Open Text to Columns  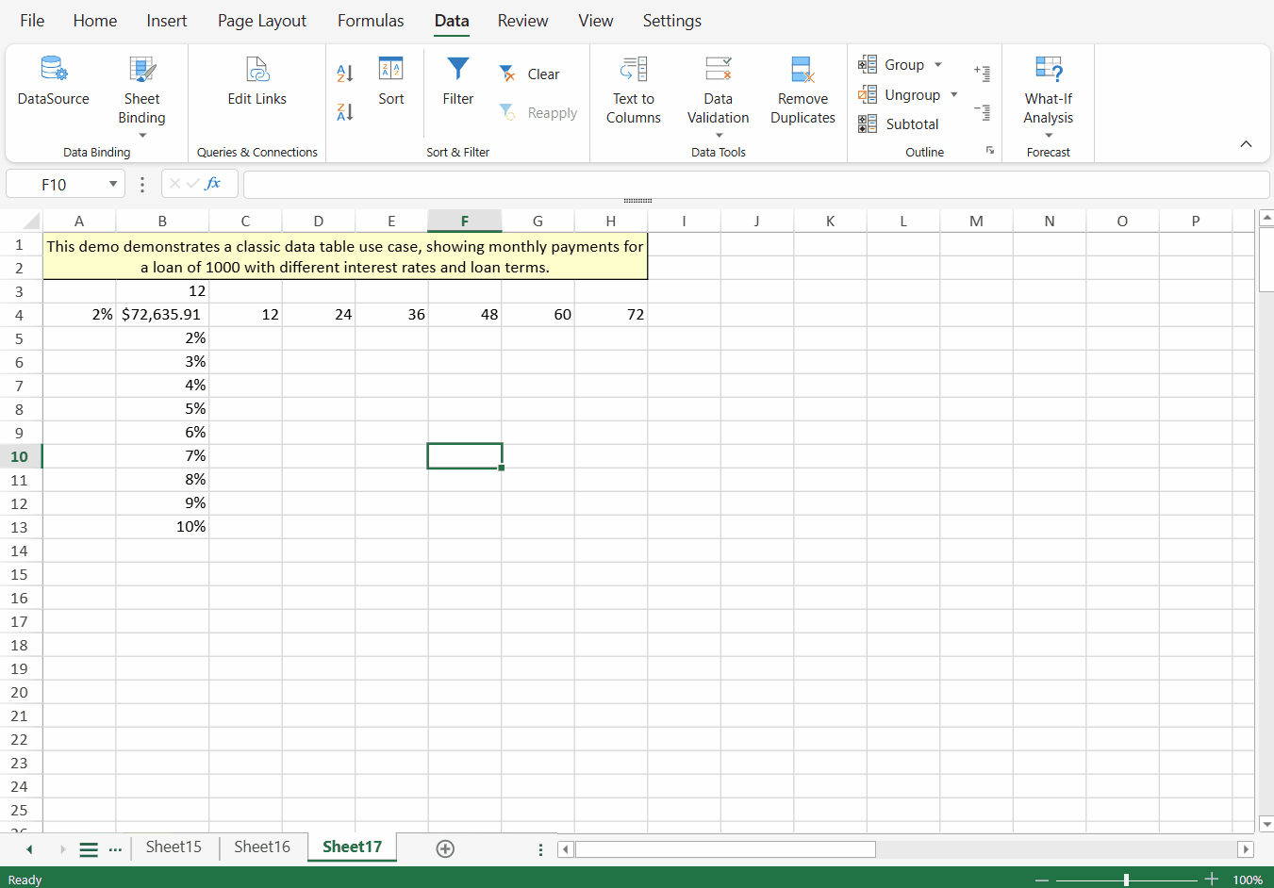point(634,90)
